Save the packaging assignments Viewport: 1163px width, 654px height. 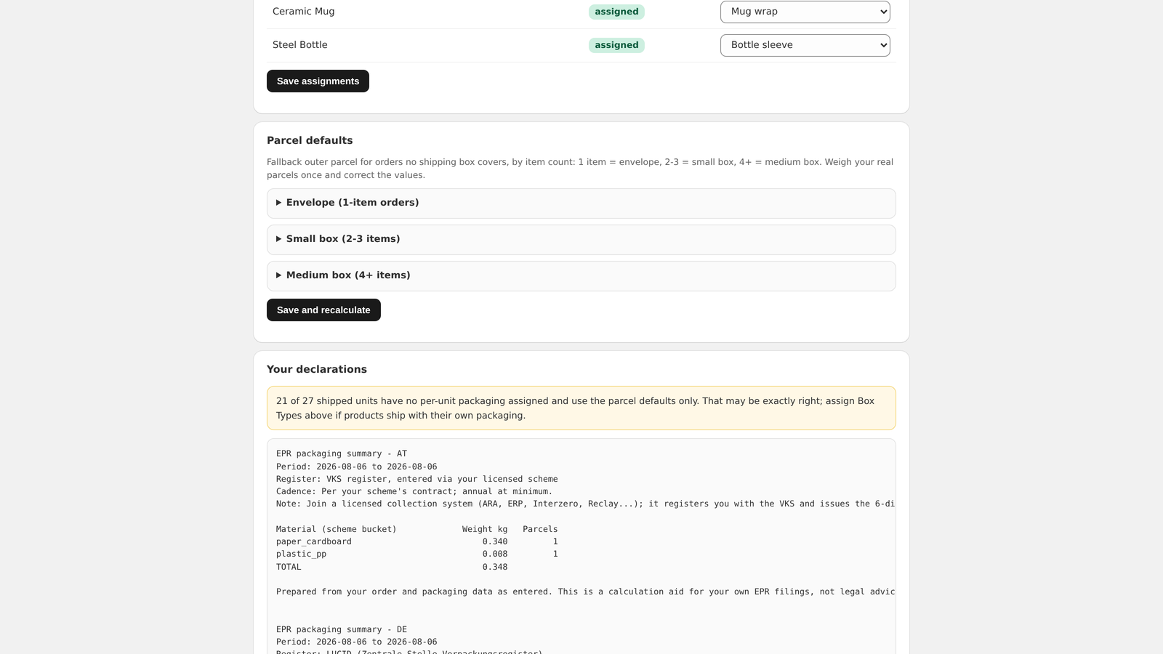318,81
